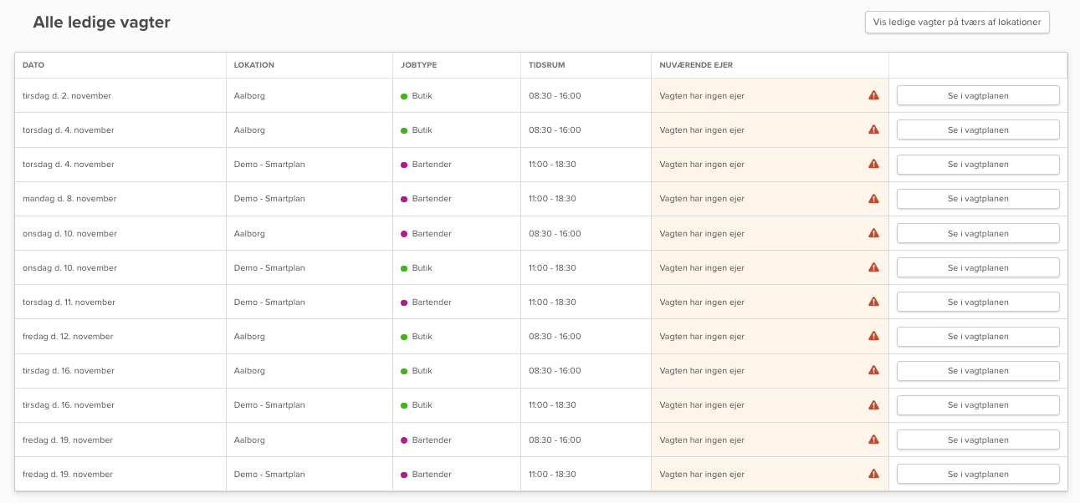Click warning icon on onsdag d. 10. Aalborg row
1080x503 pixels.
(x=873, y=233)
